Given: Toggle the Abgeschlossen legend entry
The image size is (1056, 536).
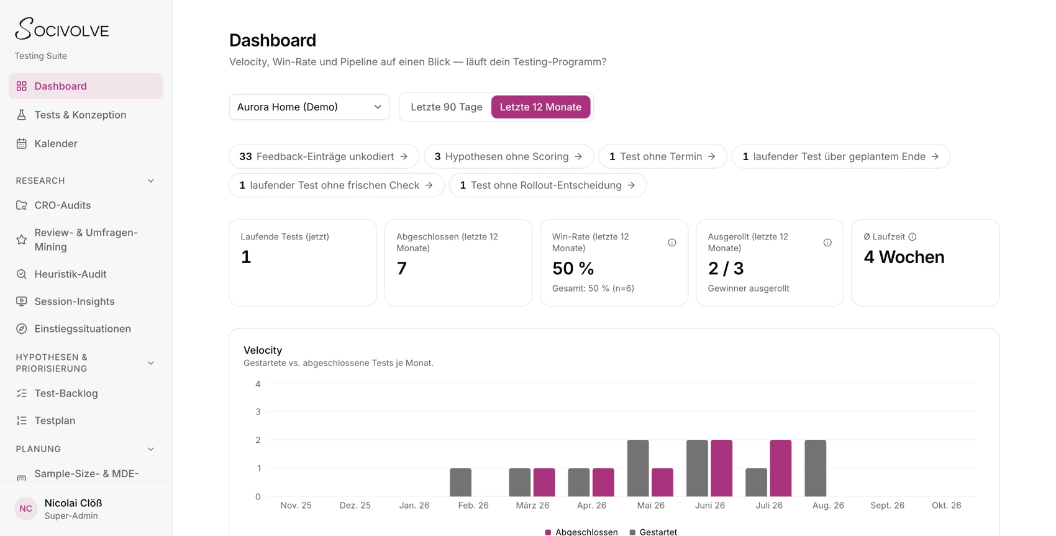Looking at the screenshot, I should click(581, 532).
